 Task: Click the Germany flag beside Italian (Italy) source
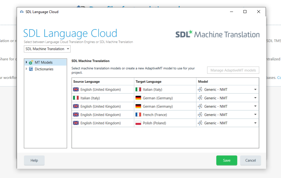coord(138,98)
